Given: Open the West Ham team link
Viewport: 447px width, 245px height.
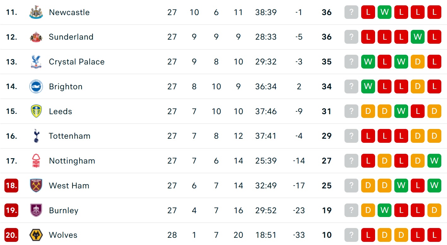Looking at the screenshot, I should point(69,186).
